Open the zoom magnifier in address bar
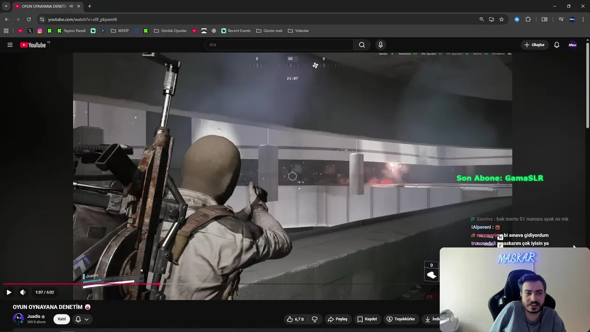 pos(482,19)
